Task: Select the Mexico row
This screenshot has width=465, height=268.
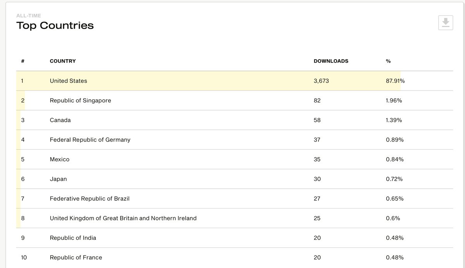Action: (234, 159)
